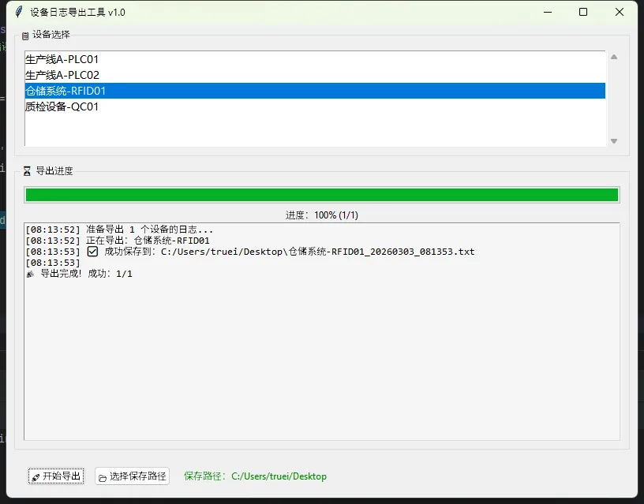Click the device list scroll-up arrow

pyautogui.click(x=614, y=57)
